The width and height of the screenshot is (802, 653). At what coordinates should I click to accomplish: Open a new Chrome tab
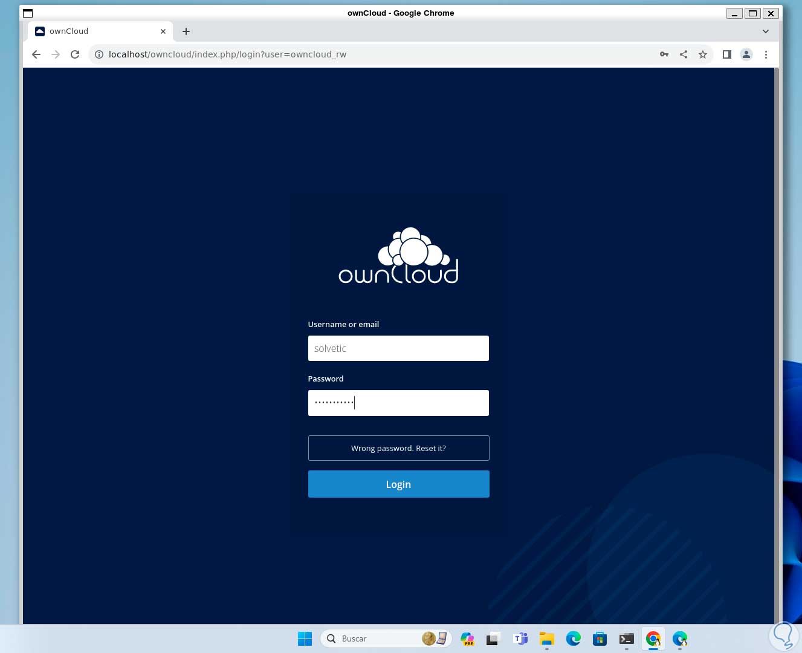(x=186, y=31)
